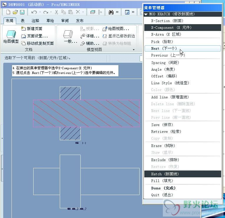The height and width of the screenshot is (218, 225).
Task: Expand toolbar overflow chevron after sketch icon
Action: 133,12
